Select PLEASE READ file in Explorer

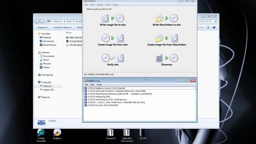click(74, 41)
